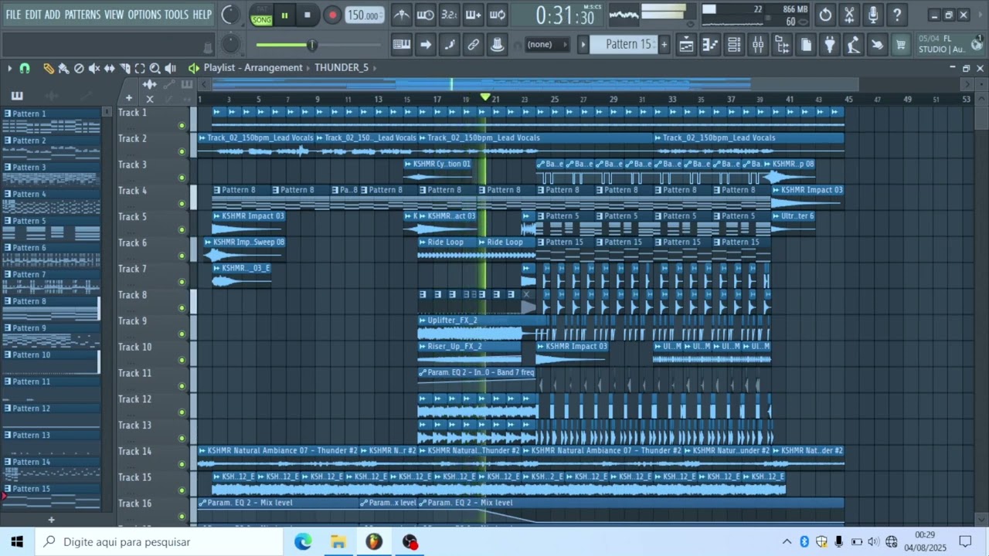Open the shopping cart content library icon
Screen dimensions: 989x556
coord(901,45)
